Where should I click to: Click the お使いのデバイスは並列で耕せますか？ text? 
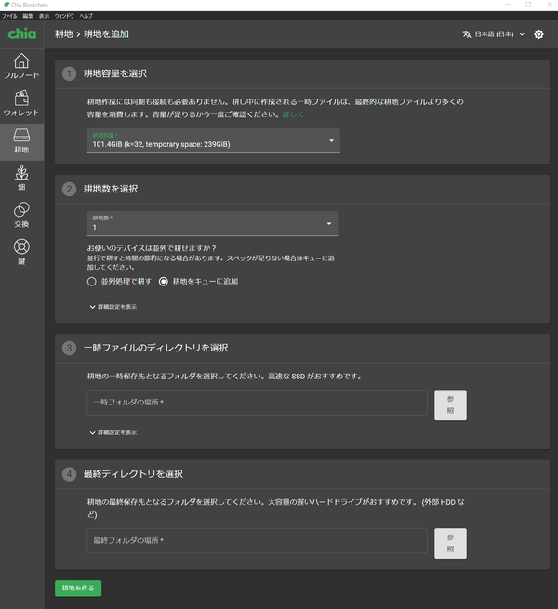152,248
